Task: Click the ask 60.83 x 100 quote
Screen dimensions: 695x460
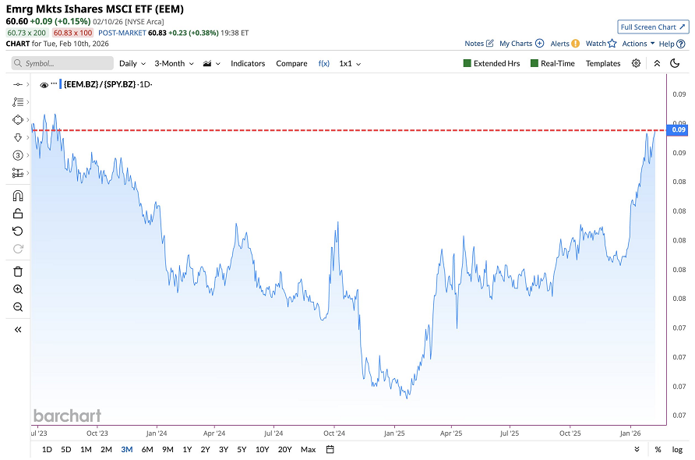Action: coord(72,33)
